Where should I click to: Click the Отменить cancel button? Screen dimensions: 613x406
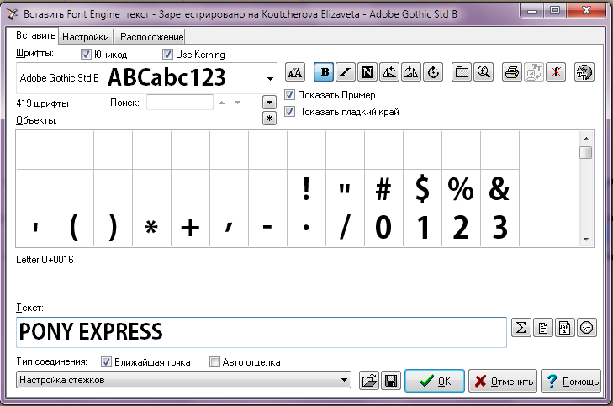(503, 381)
